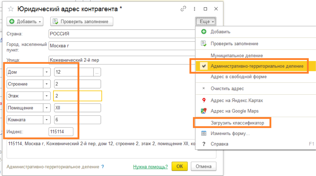Expand the Этаж type dropdown arrow
The image size is (316, 176).
tap(47, 96)
